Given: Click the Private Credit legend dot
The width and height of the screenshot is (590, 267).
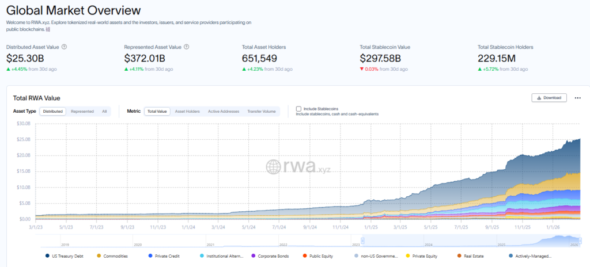Looking at the screenshot, I should pyautogui.click(x=150, y=256).
